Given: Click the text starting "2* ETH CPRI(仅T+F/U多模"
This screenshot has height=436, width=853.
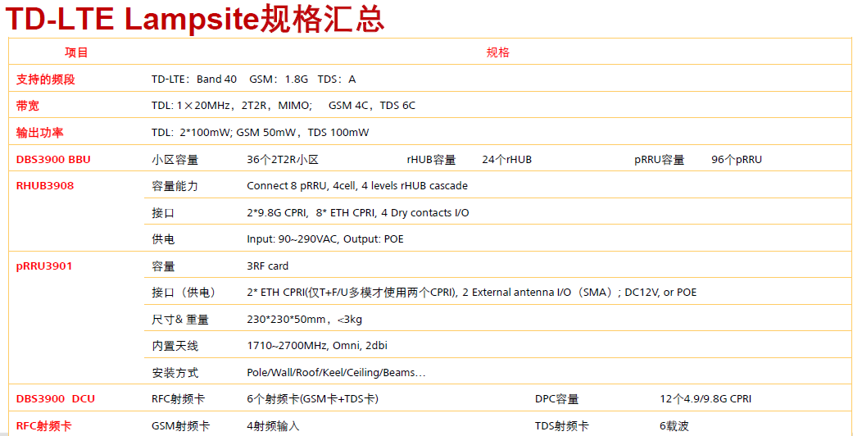Looking at the screenshot, I should pos(472,293).
